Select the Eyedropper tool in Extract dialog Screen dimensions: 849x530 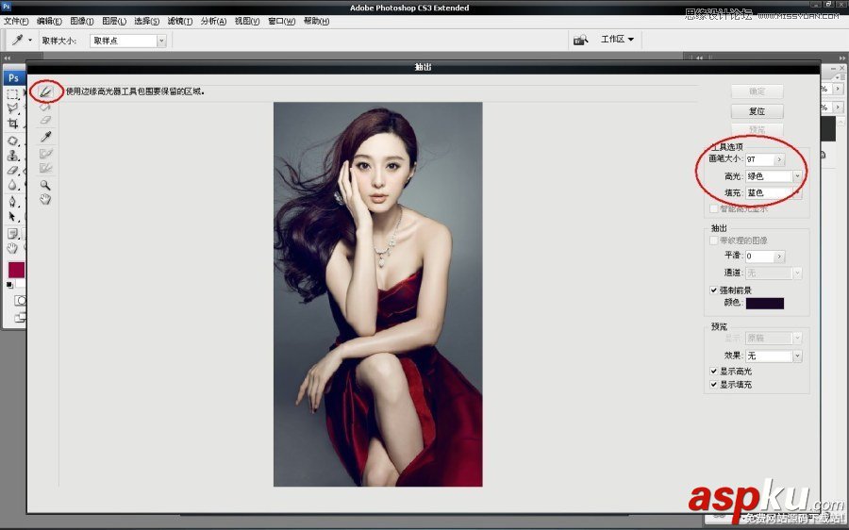(45, 137)
